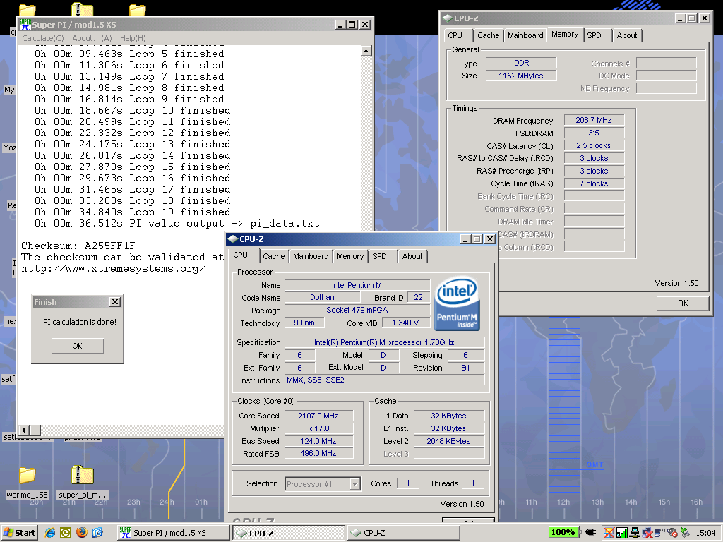
Task: Switch to Super PI / mod1.5 XS taskbar button
Action: pos(174,533)
